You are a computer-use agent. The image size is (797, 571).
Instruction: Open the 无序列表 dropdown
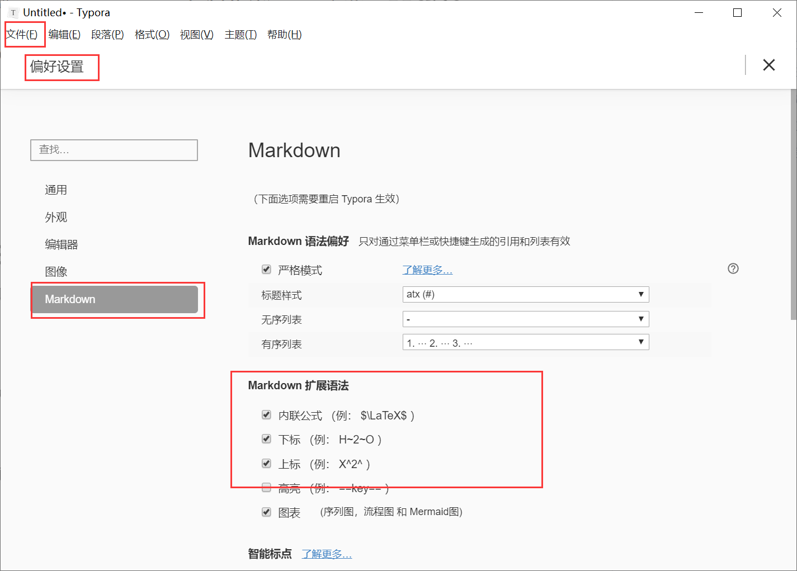coord(526,319)
